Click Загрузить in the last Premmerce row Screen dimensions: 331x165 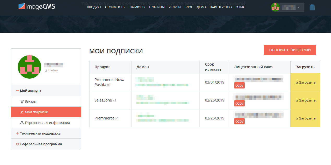pos(306,118)
